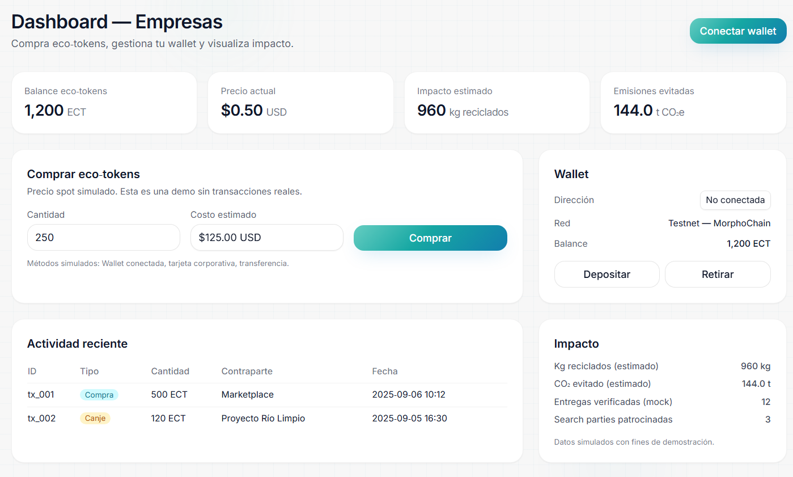The height and width of the screenshot is (477, 793).
Task: Click the CO₂ evitado (estimado) row
Action: coord(662,384)
